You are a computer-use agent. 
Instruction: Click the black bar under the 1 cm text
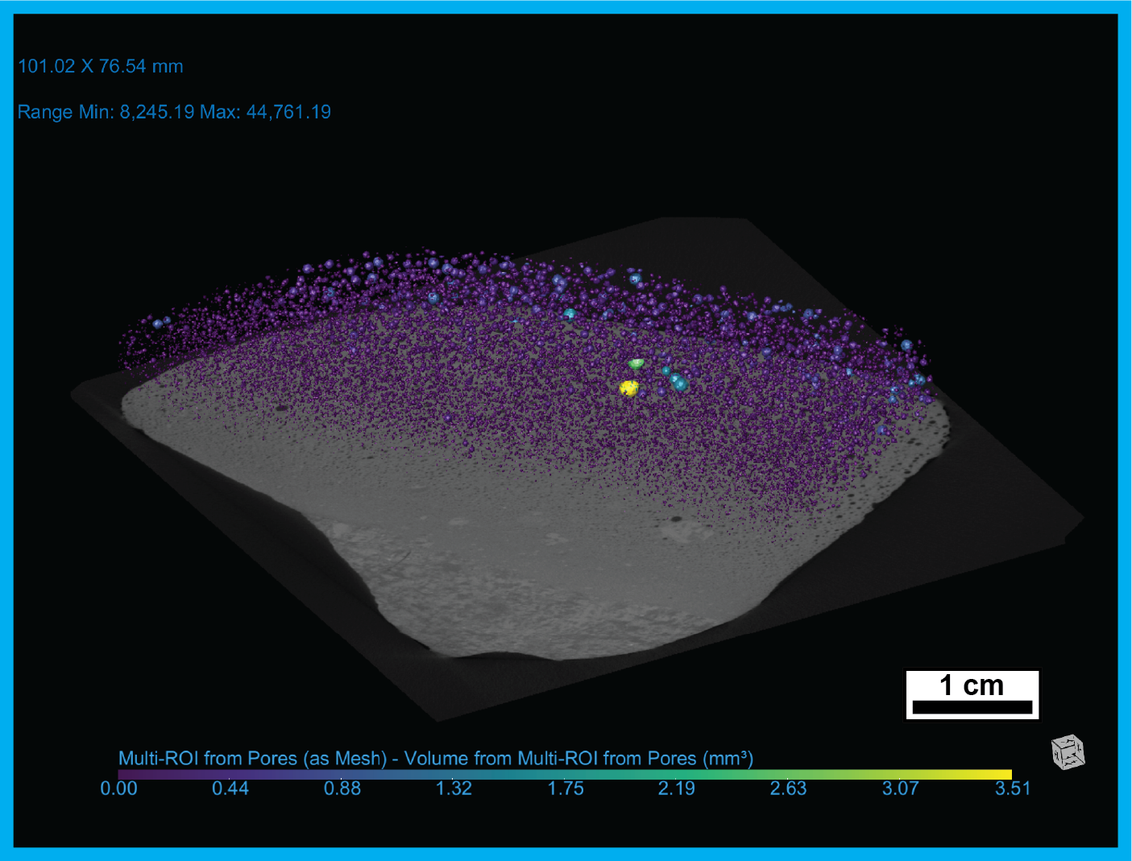[x=972, y=707]
